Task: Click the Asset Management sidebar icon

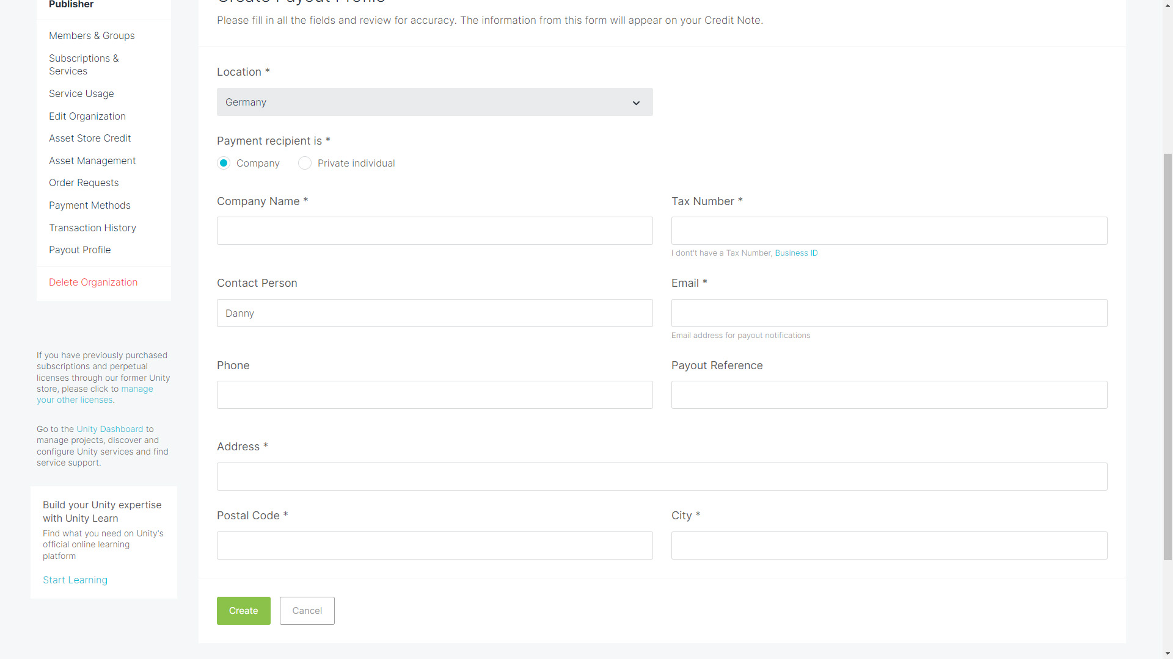Action: [x=92, y=160]
